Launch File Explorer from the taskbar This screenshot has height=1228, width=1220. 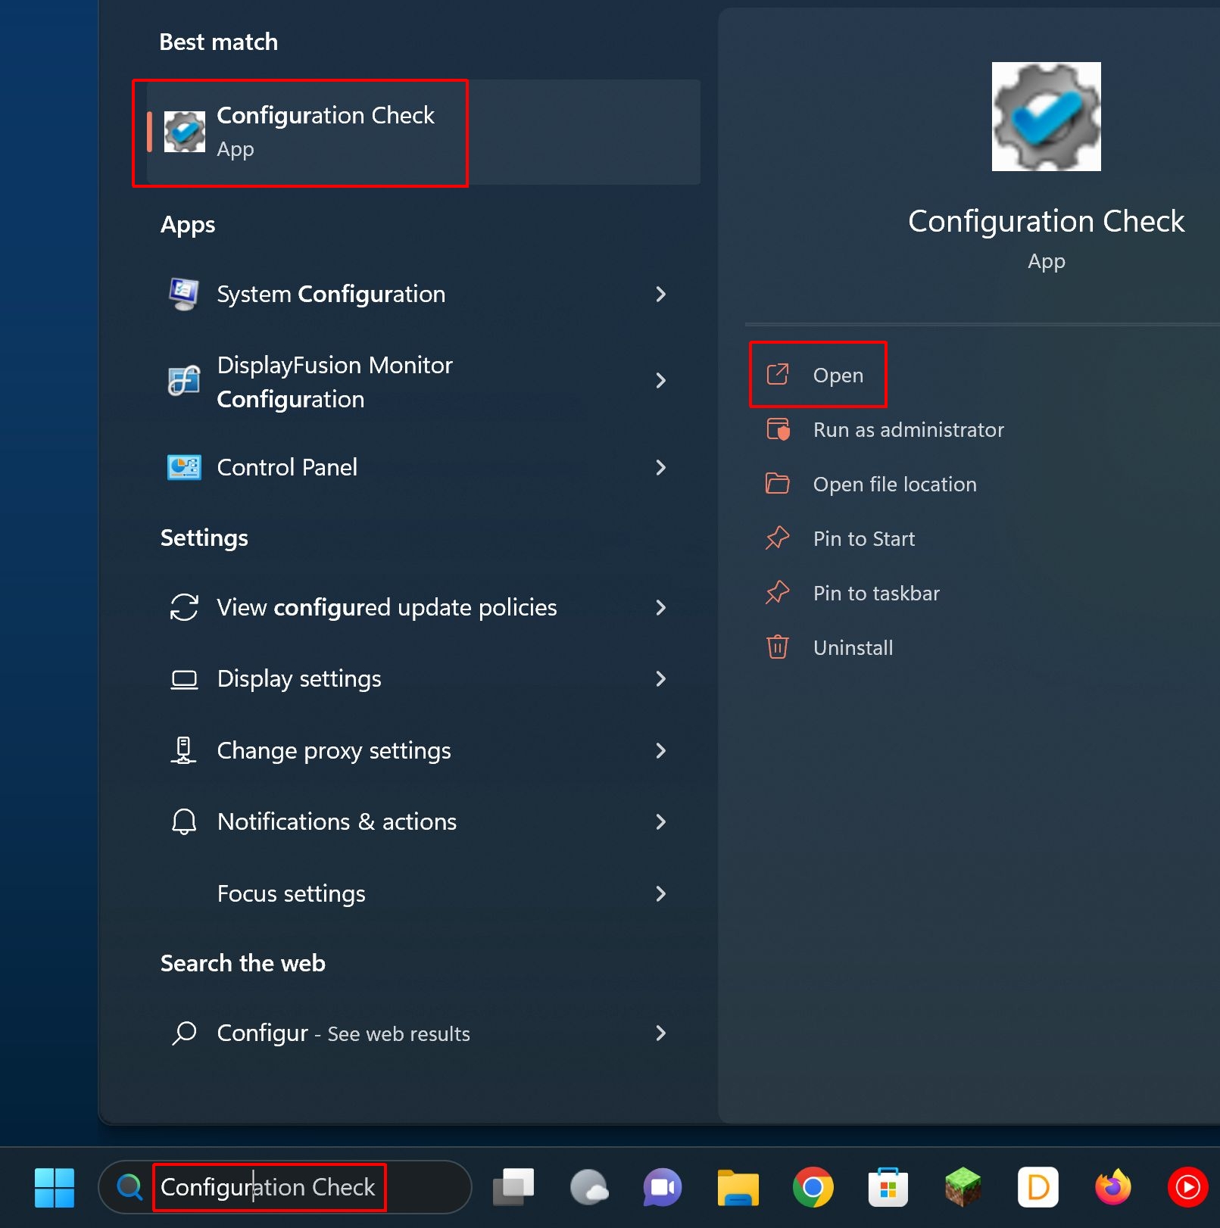(x=738, y=1187)
